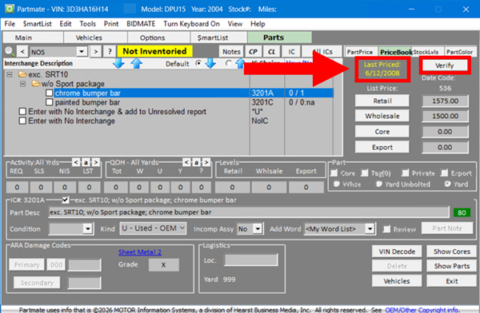Click the CP italic button
This screenshot has width=480, height=313.
coord(253,52)
